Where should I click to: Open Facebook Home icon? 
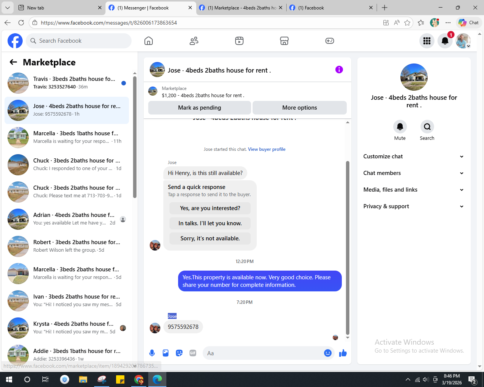tap(149, 41)
